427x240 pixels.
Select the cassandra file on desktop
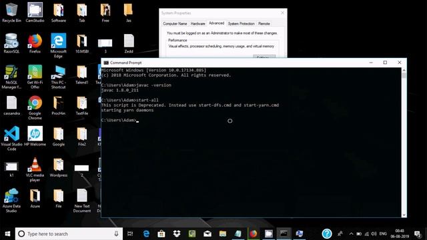(x=11, y=105)
